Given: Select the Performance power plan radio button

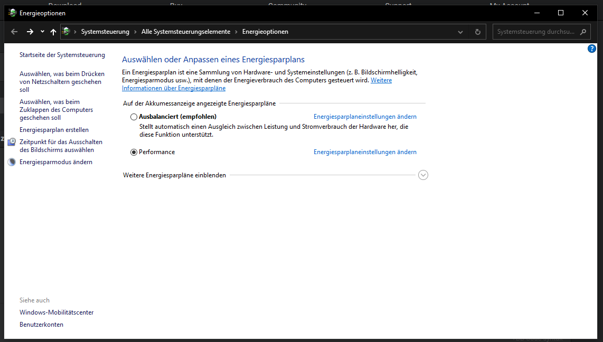Looking at the screenshot, I should coord(134,152).
